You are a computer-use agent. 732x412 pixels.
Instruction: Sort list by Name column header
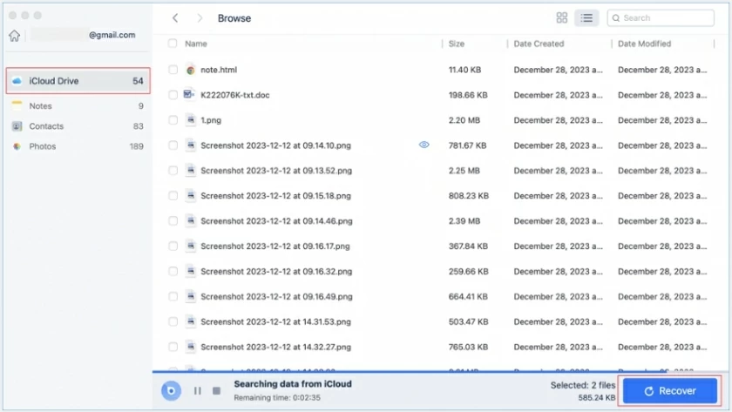pos(196,44)
